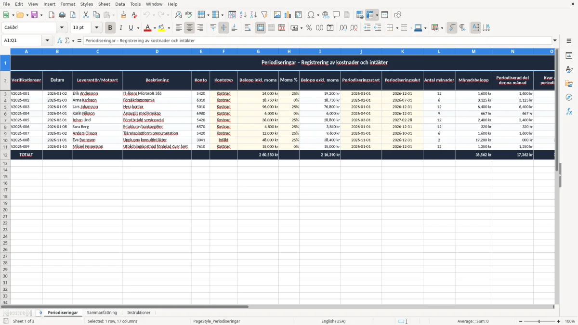Format cells as date

click(x=330, y=28)
